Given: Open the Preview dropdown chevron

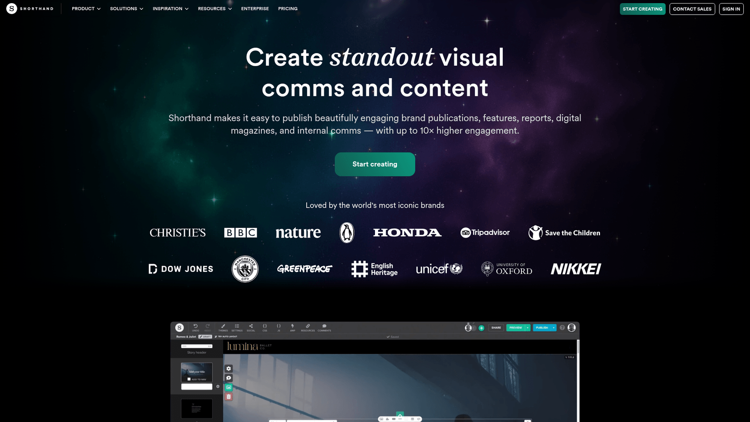Looking at the screenshot, I should pos(527,328).
